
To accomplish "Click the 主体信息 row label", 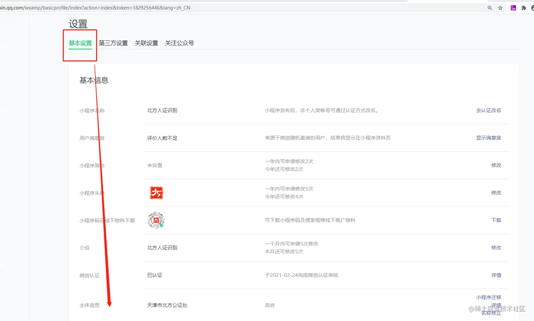I will [x=89, y=305].
